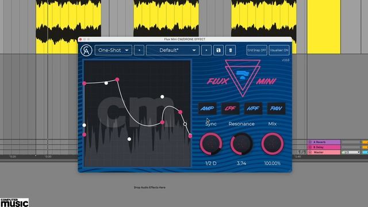
Task: Select the pink peak node atop the envelope
Action: [x=117, y=79]
